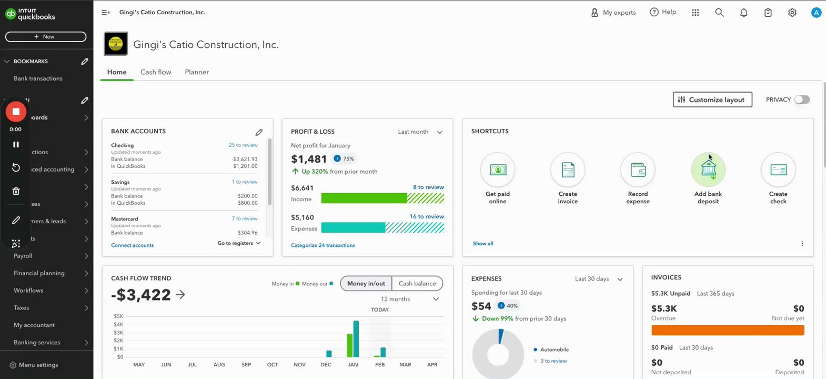Expand the Workflows submenu arrow
The image size is (826, 379).
click(x=86, y=291)
